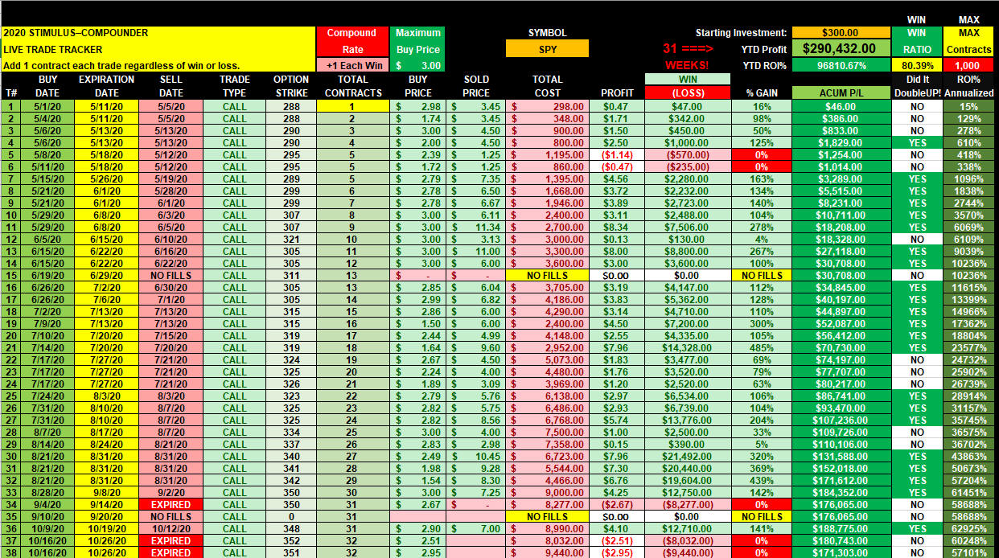Viewport: 999px width, 558px height.
Task: Click the ($8,277.00) loss cell
Action: click(687, 504)
